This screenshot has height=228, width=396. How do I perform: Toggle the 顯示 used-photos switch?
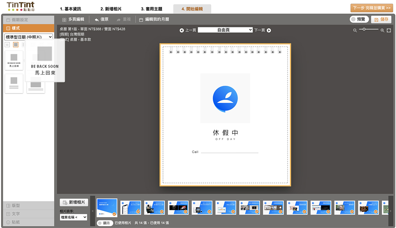pos(104,223)
